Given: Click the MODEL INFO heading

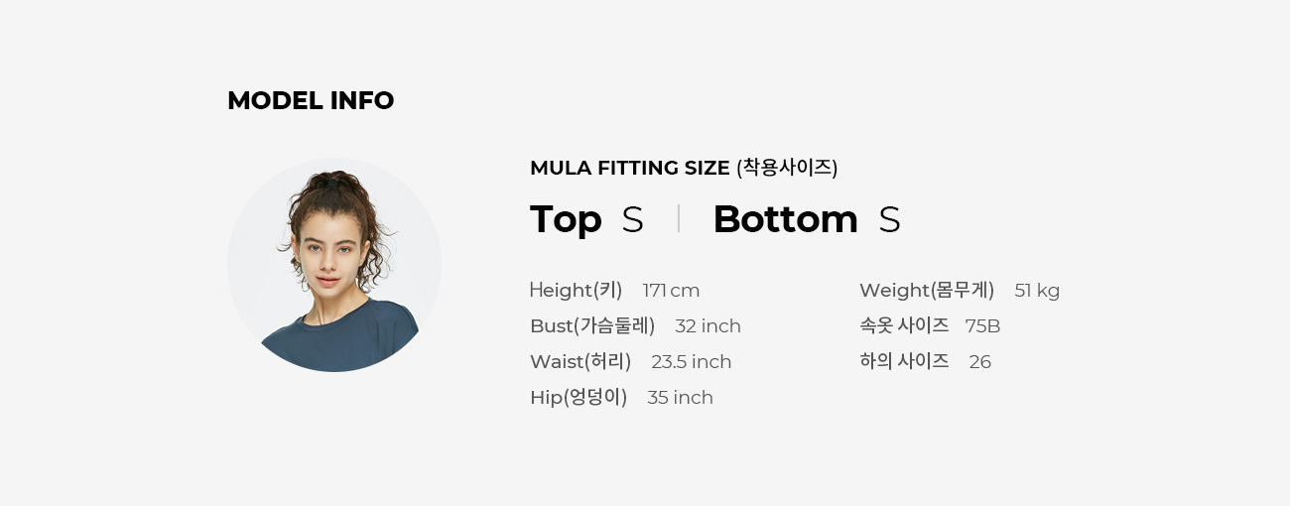Looking at the screenshot, I should 311,101.
